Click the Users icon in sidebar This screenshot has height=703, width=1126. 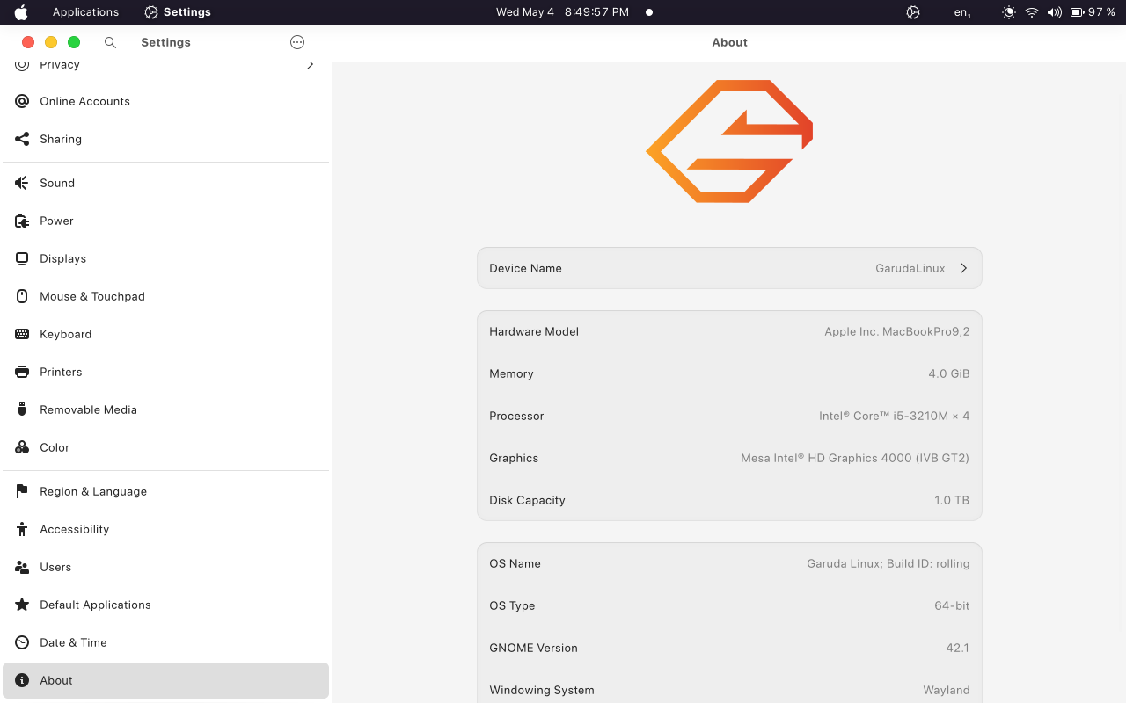(22, 567)
